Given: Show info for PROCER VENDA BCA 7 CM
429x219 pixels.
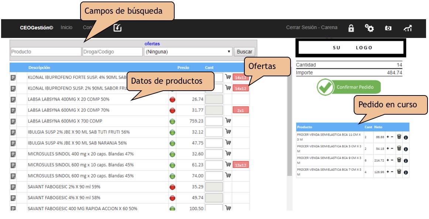Looking at the screenshot, I should pyautogui.click(x=406, y=172).
